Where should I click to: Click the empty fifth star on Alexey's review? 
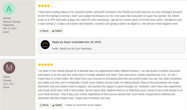(x=51, y=6)
